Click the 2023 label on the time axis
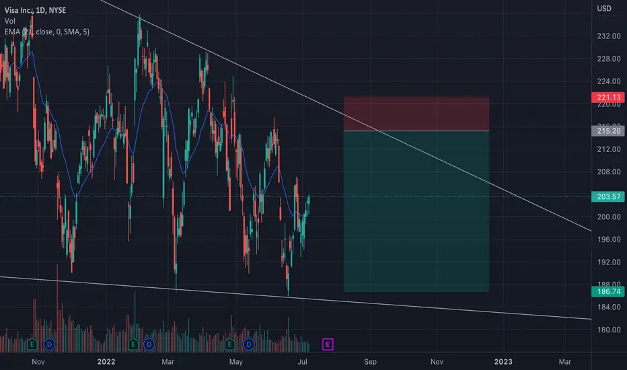627x370 pixels. tap(503, 362)
